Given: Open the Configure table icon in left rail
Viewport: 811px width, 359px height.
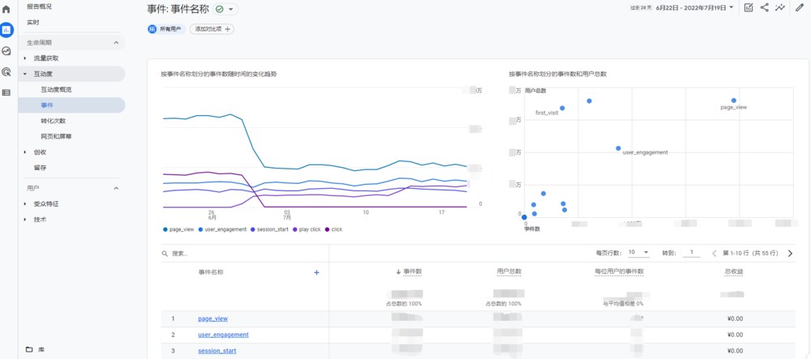Looking at the screenshot, I should [6, 92].
